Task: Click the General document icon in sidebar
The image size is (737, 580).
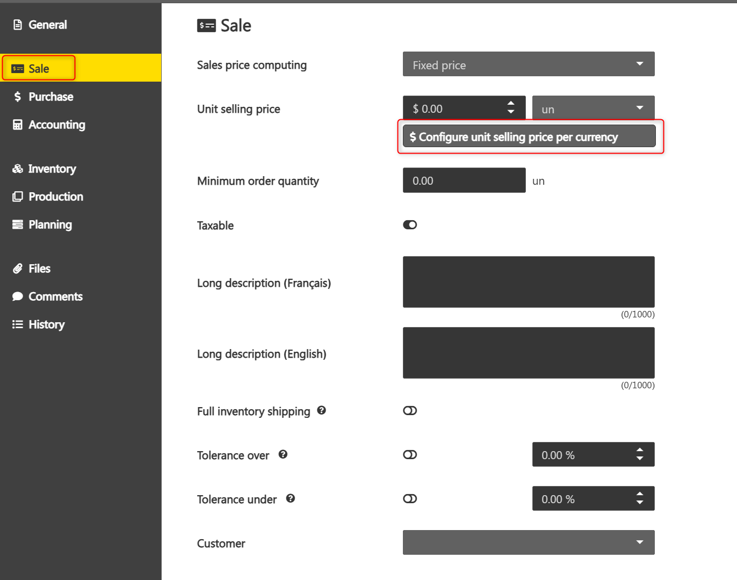Action: pos(18,25)
